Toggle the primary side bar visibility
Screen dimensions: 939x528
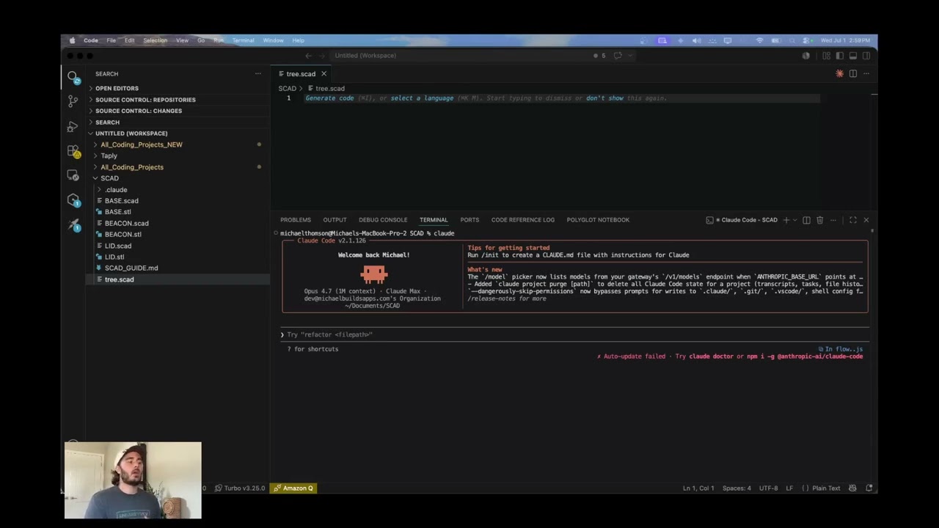coord(840,56)
